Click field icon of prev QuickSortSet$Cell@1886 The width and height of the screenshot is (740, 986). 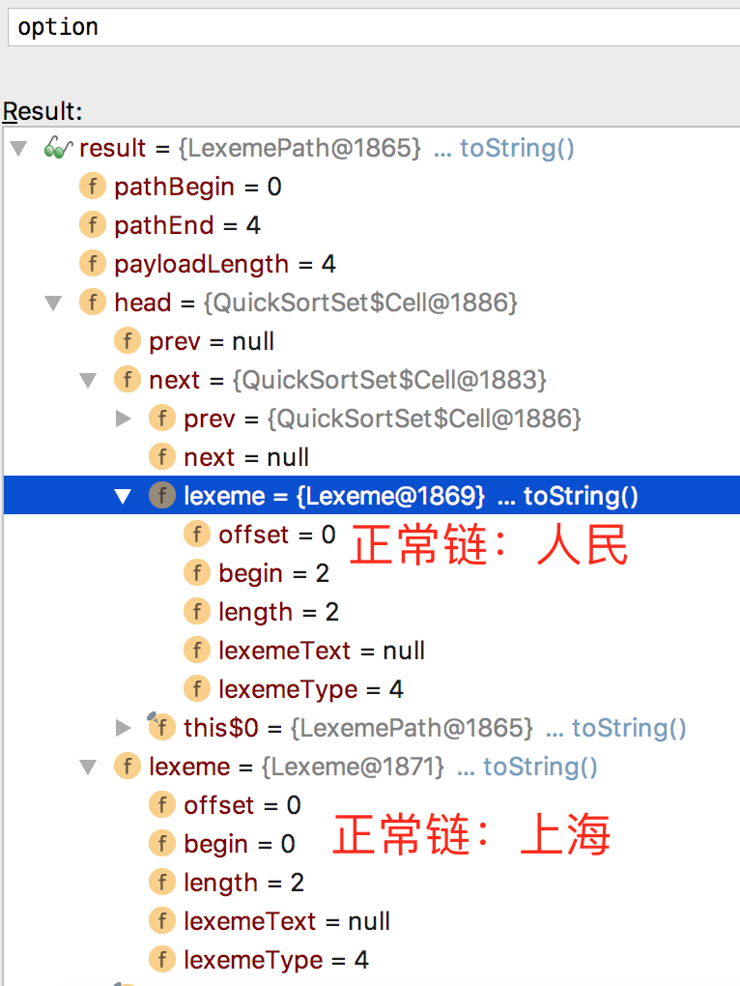(x=162, y=419)
